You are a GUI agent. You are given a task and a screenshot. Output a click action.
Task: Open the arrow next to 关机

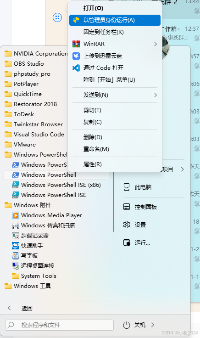coord(153,325)
